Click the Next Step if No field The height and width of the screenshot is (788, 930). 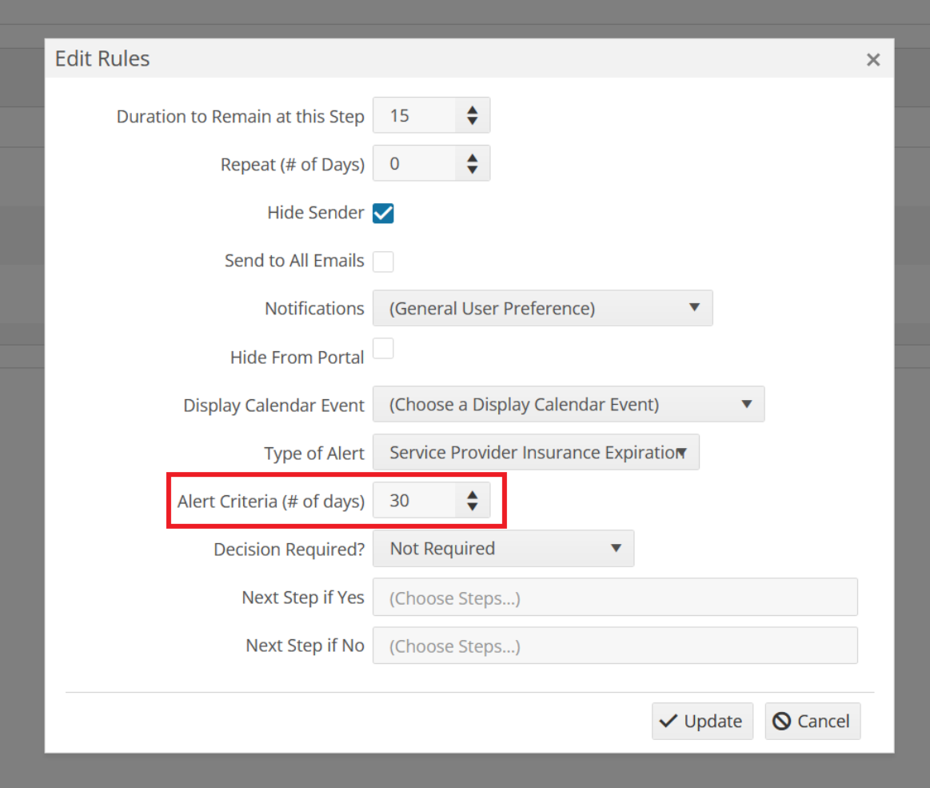pos(615,646)
